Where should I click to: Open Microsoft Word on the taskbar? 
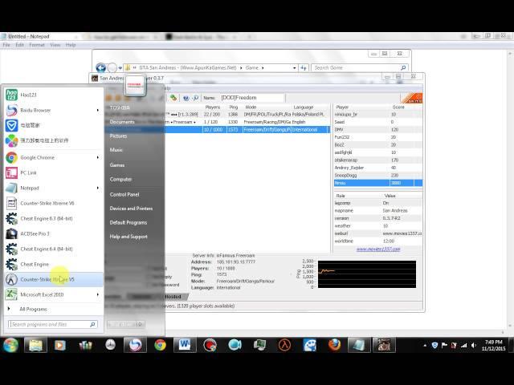(x=185, y=345)
